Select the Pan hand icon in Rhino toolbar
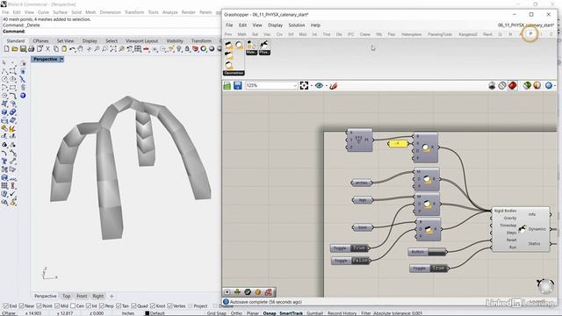Screen dimensions: 562x316 [x=81, y=49]
